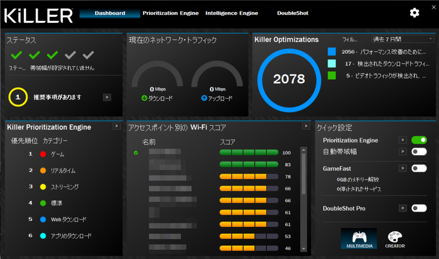Expand the Killer Prioritization Engine panel arrow

116,126
